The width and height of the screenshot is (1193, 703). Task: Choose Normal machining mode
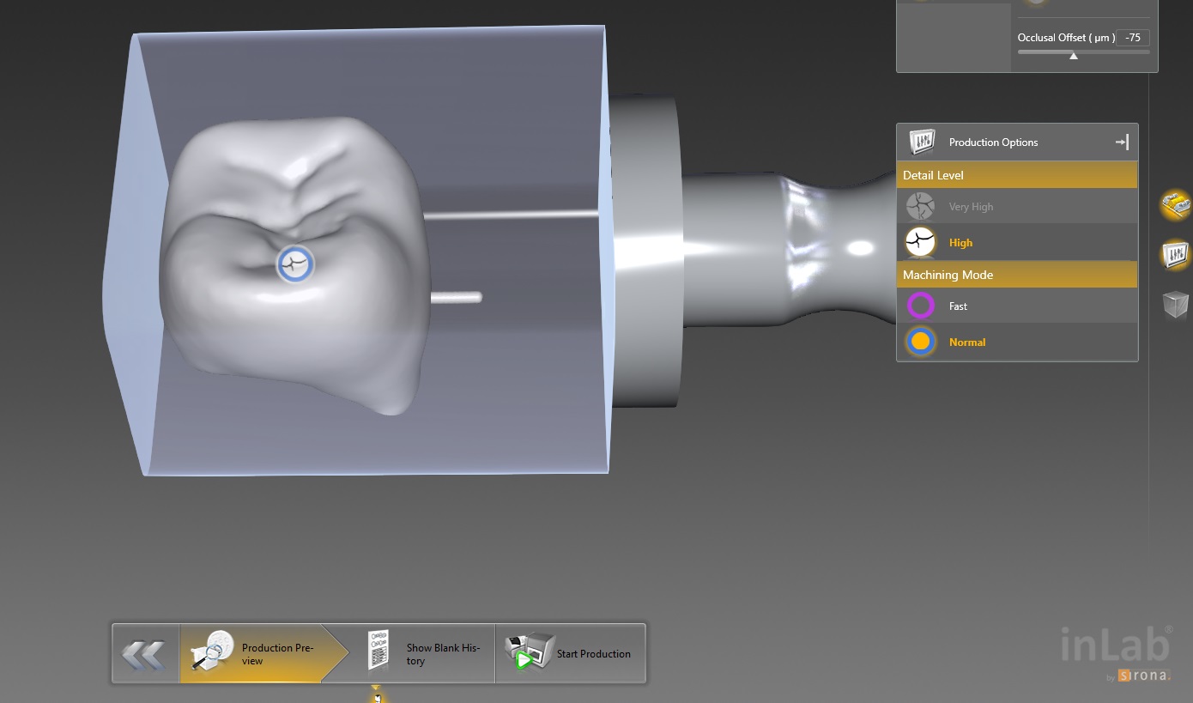pyautogui.click(x=966, y=342)
